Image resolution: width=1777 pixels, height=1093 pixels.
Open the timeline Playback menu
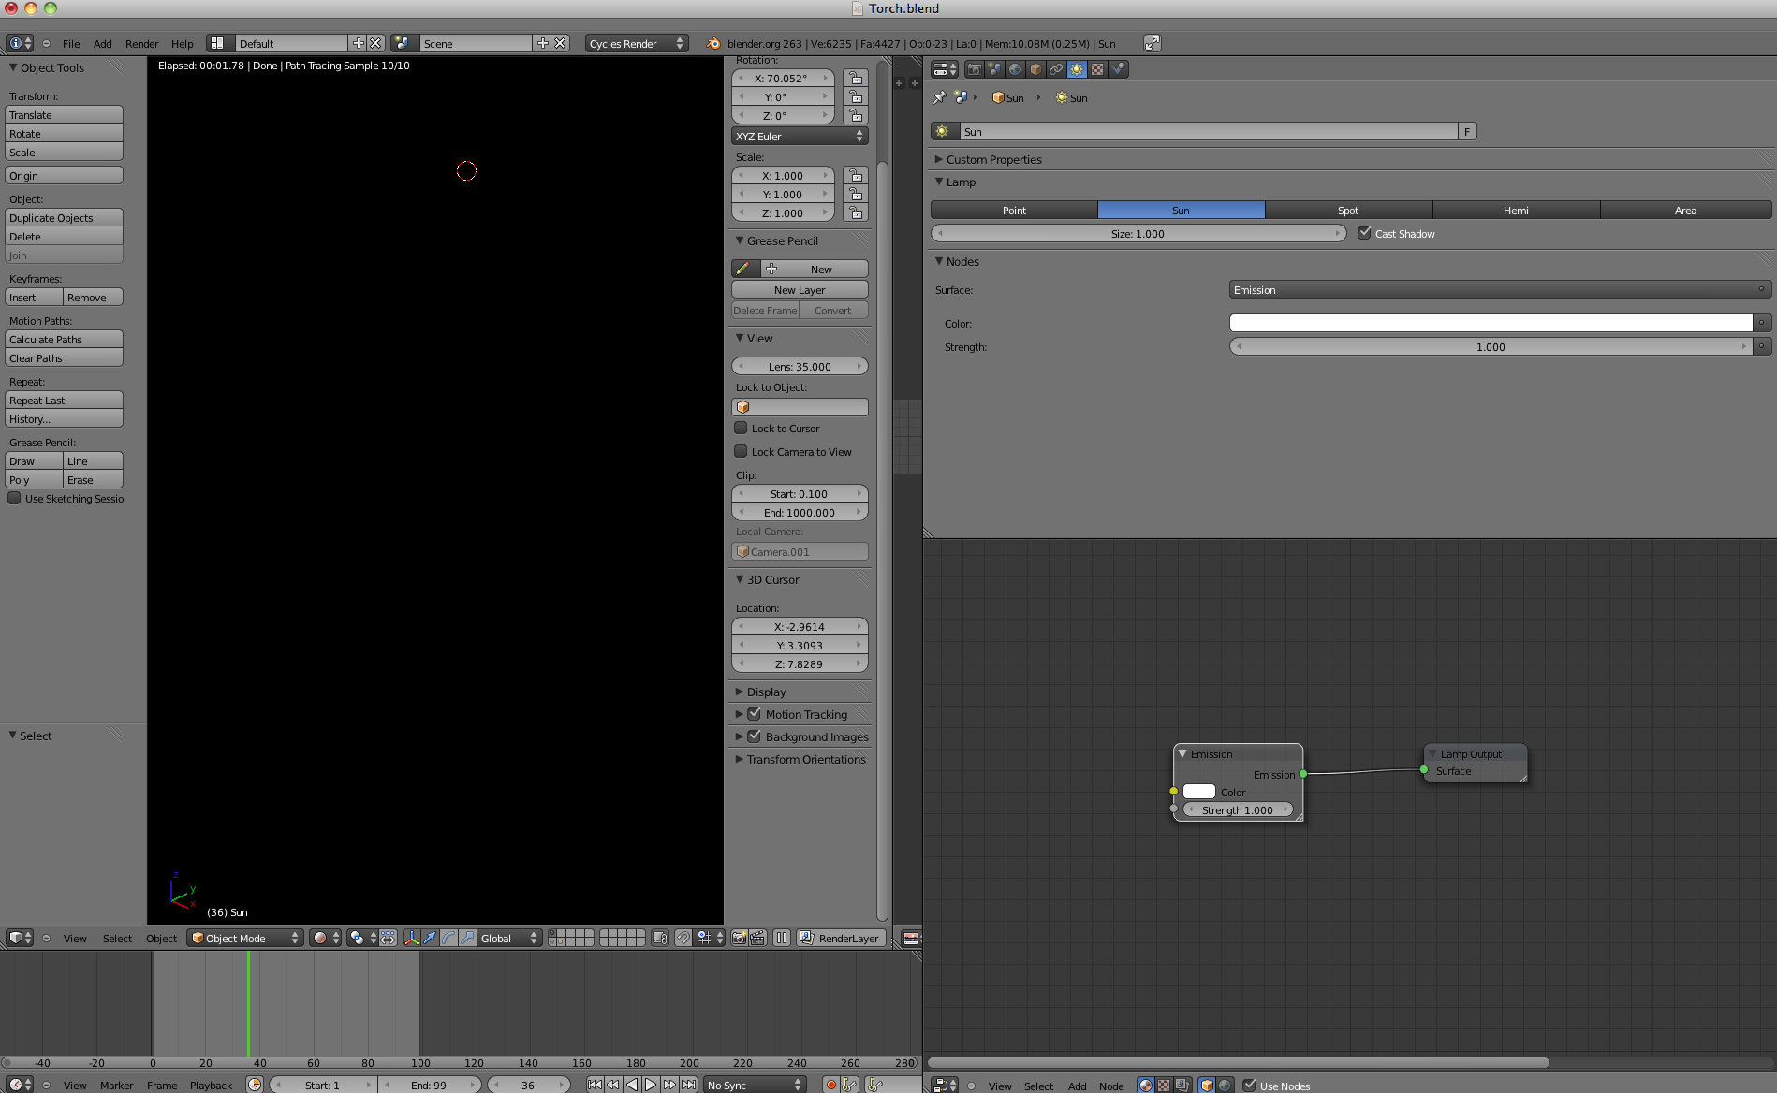coord(211,1086)
